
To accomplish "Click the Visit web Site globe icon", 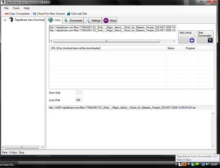I will 69,14.
